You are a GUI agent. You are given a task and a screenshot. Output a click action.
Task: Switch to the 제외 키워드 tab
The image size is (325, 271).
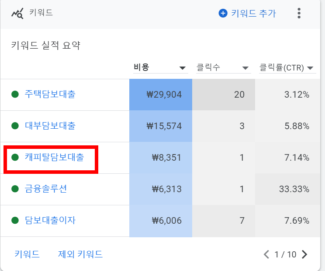click(x=80, y=254)
